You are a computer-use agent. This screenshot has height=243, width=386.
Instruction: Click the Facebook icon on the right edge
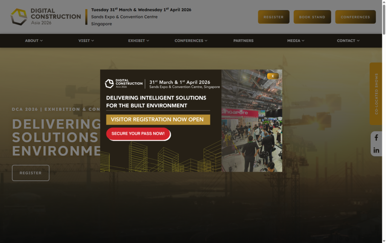coord(376,138)
